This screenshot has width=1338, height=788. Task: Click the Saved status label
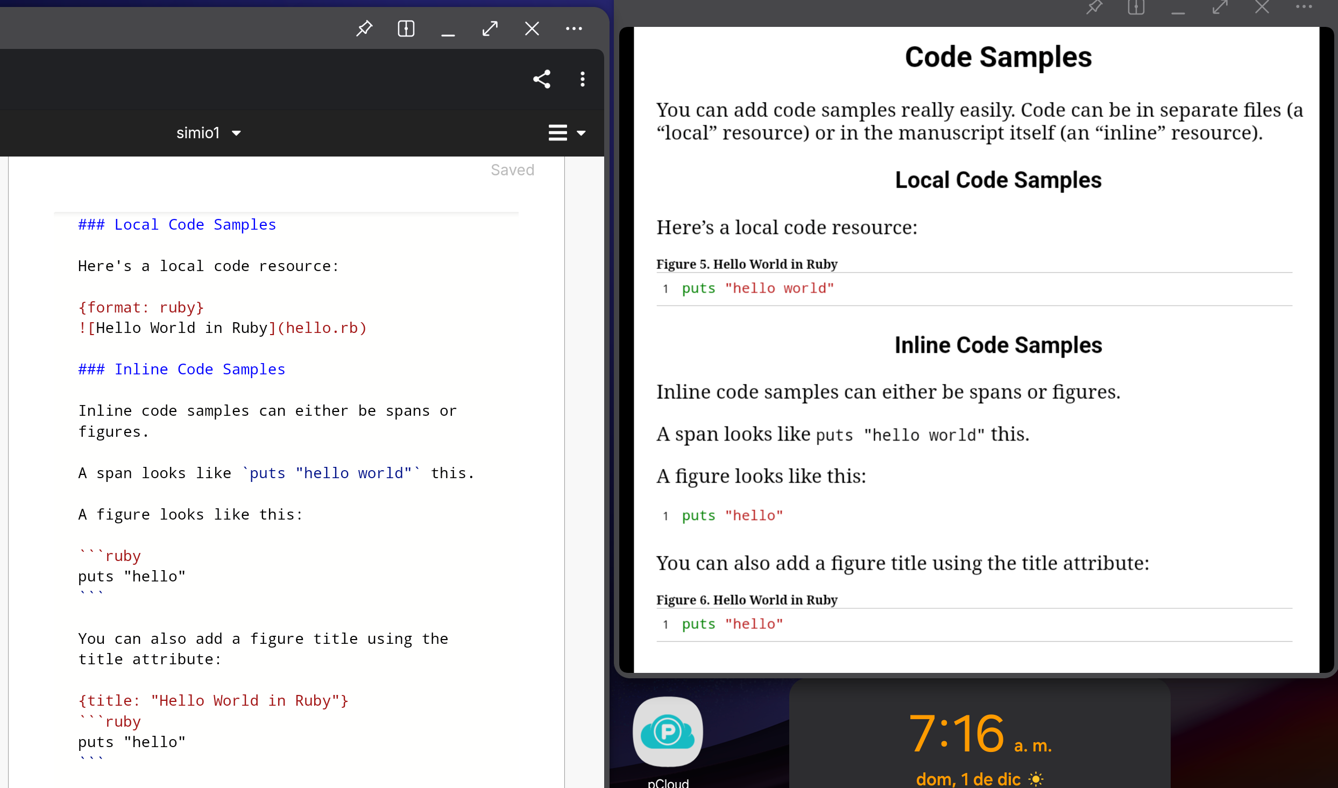[512, 170]
